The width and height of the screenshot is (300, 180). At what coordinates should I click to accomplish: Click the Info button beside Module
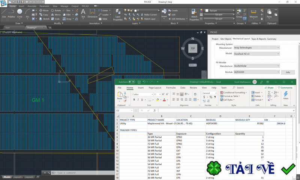288,72
